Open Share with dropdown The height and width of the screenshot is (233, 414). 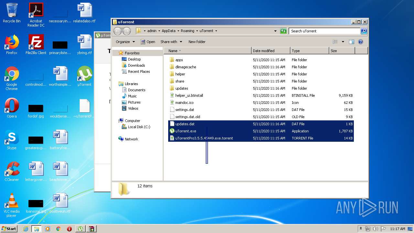coord(171,42)
